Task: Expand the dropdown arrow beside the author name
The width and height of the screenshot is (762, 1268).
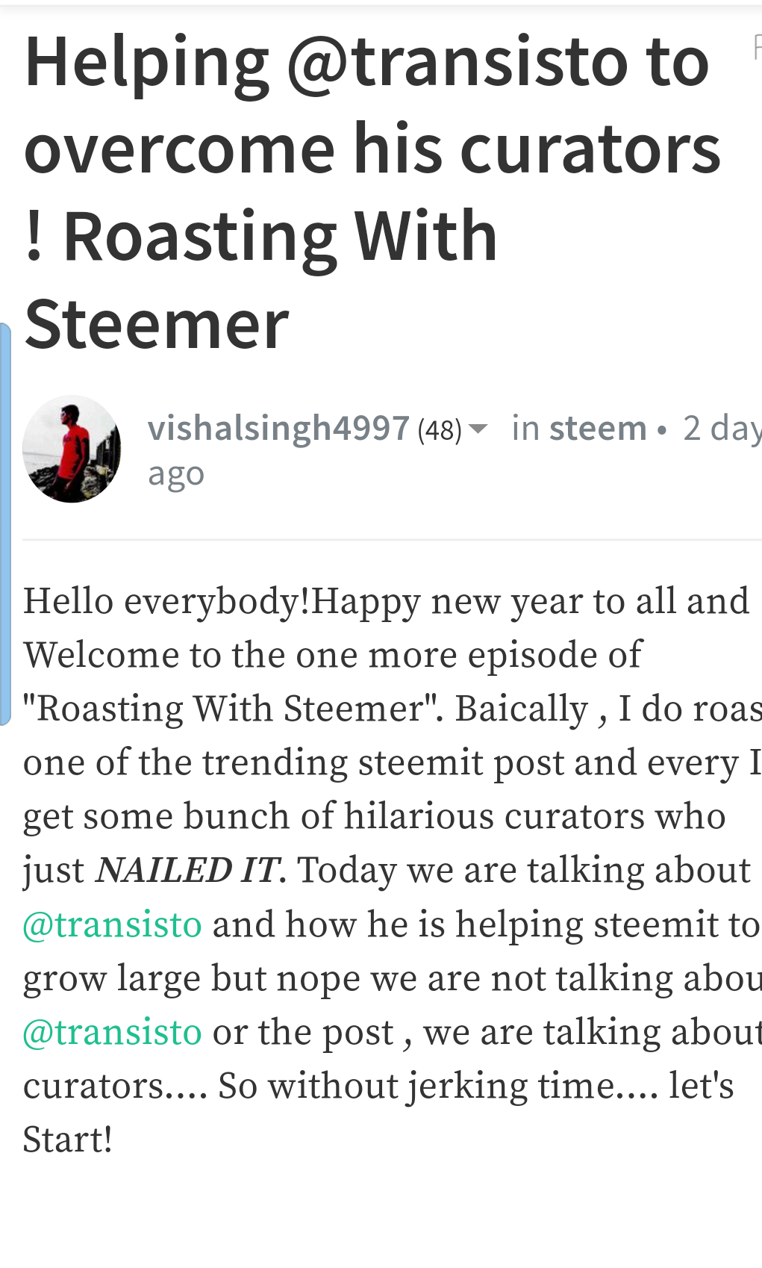Action: [x=478, y=429]
